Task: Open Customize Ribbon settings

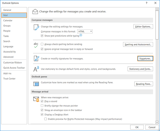Action: pyautogui.click(x=14, y=63)
